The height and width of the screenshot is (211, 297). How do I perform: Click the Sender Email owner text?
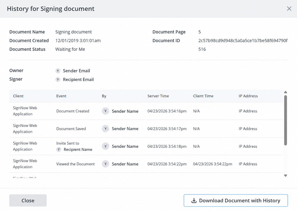(77, 71)
